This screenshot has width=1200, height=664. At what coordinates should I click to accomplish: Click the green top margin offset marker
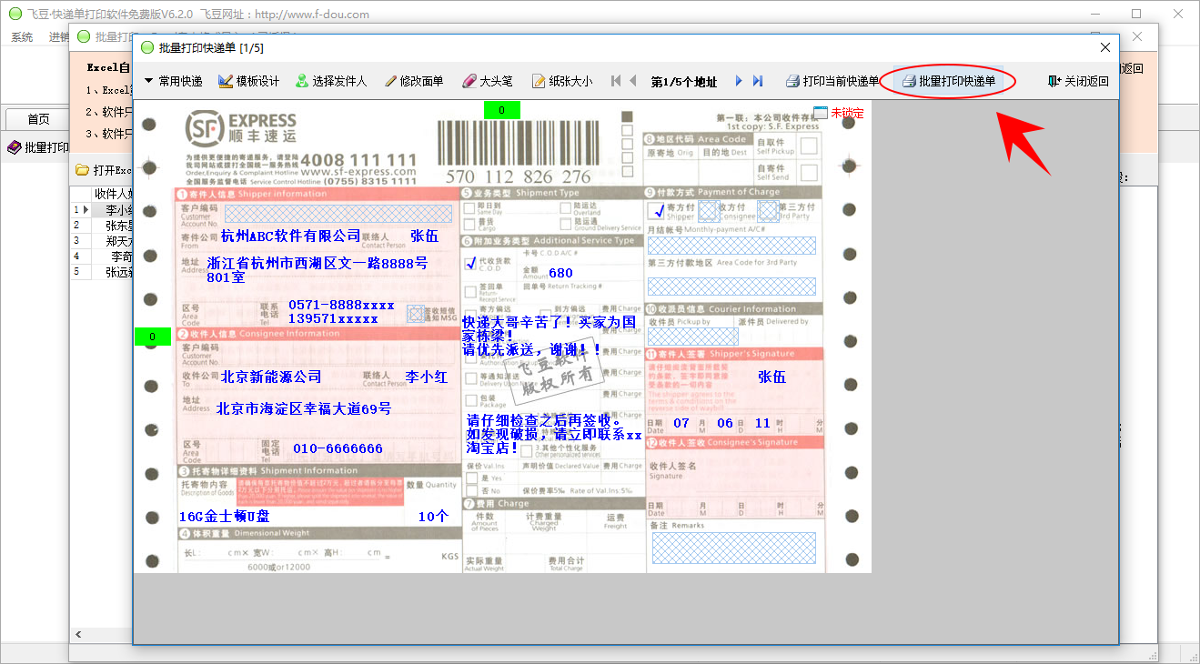tap(501, 111)
